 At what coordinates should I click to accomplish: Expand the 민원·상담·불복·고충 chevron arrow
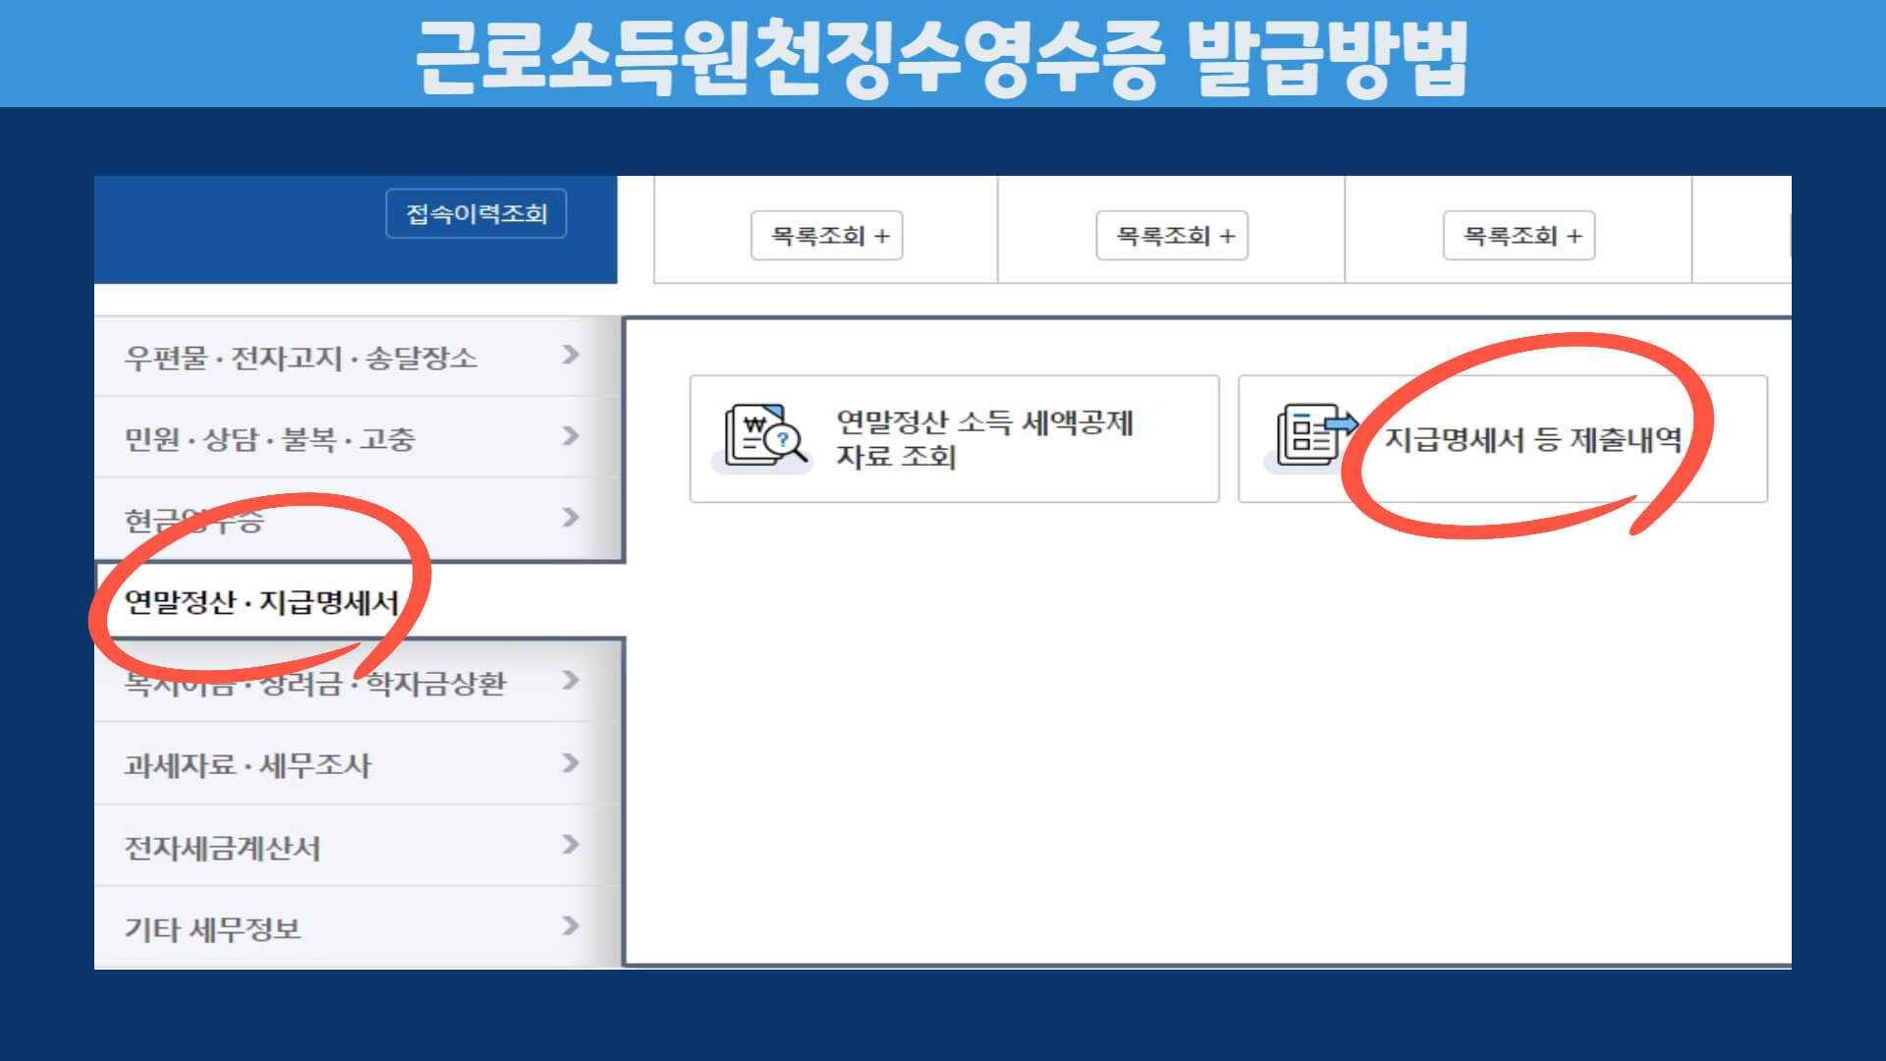571,435
